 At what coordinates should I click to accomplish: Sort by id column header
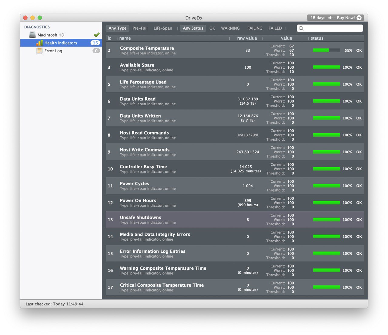[x=109, y=38]
